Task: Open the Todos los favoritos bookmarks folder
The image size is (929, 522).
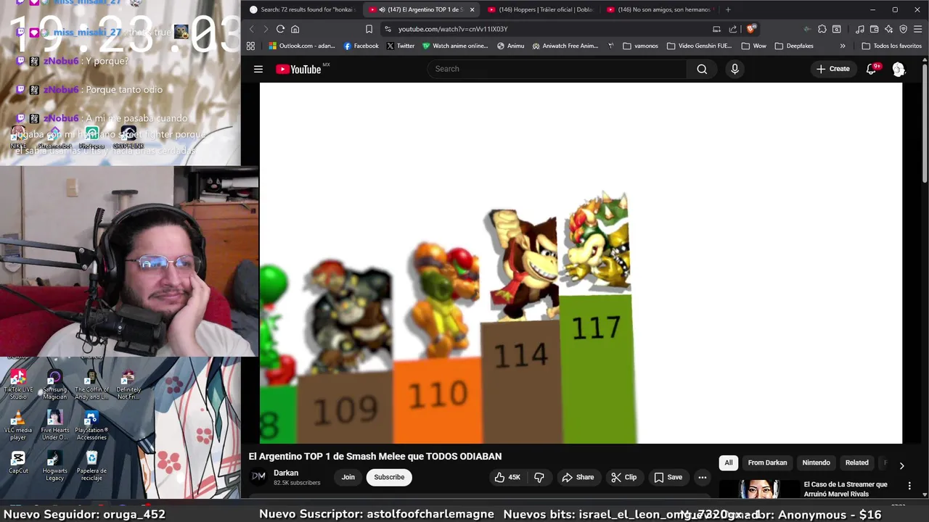Action: pyautogui.click(x=891, y=46)
